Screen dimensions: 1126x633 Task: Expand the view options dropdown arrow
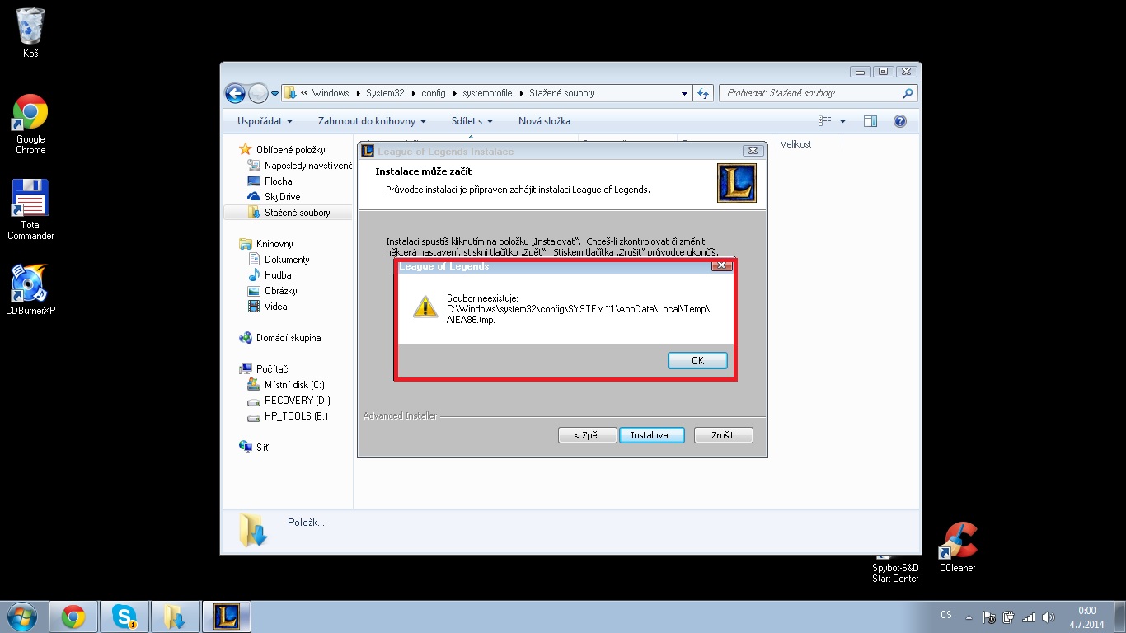tap(842, 121)
